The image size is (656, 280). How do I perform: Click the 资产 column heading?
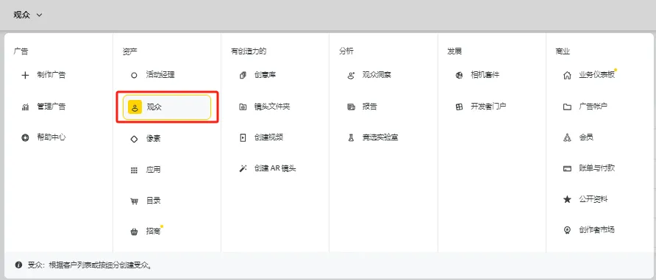(x=129, y=51)
